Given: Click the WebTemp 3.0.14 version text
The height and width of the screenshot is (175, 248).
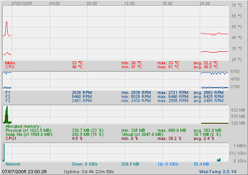Looking at the screenshot, I should click(x=218, y=172).
